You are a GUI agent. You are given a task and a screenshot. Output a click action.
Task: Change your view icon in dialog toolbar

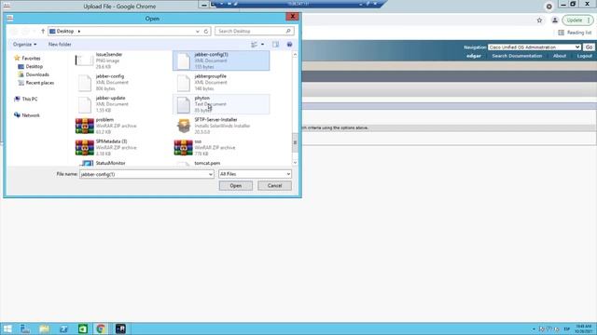[254, 45]
